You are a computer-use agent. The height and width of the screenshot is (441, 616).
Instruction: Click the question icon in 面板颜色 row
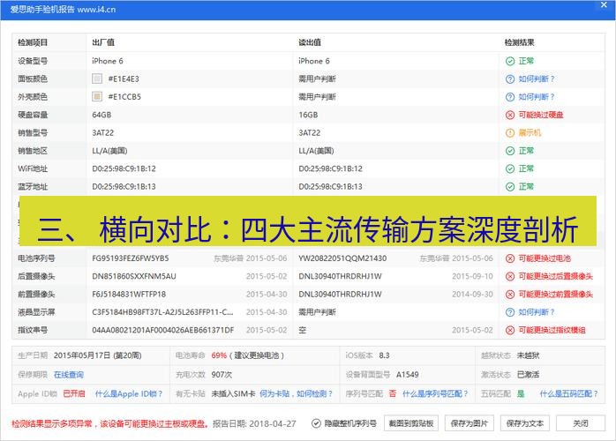[x=509, y=78]
